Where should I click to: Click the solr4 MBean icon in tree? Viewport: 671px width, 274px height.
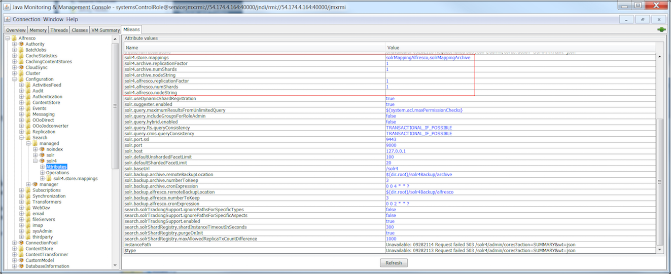click(42, 161)
